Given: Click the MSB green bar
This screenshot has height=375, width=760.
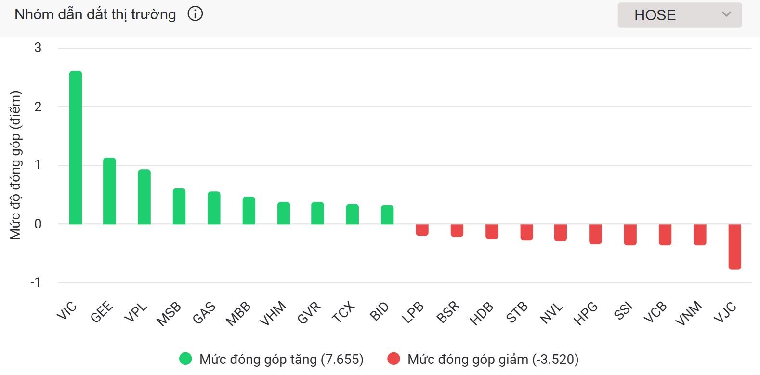Looking at the screenshot, I should tap(179, 206).
